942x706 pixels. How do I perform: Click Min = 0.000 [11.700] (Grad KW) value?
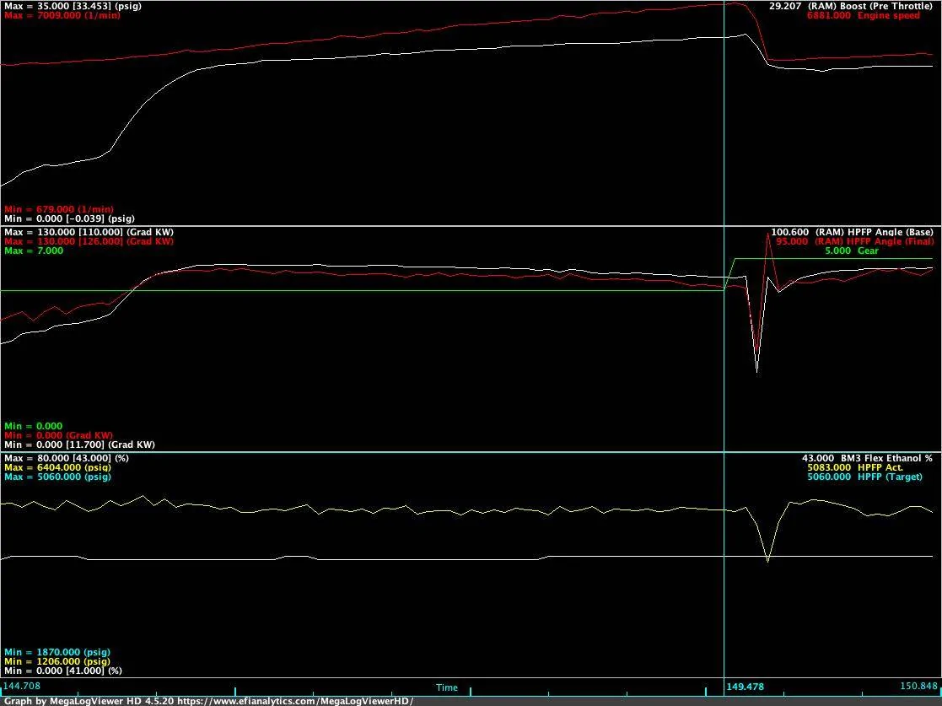click(79, 445)
